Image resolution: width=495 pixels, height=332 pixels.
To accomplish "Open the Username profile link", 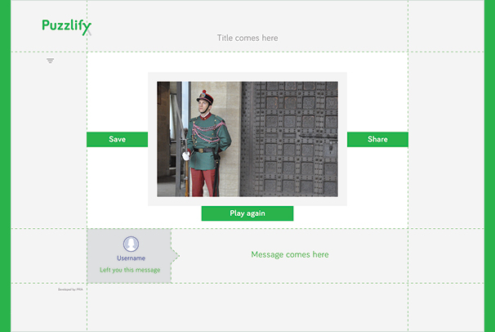I will pos(131,258).
